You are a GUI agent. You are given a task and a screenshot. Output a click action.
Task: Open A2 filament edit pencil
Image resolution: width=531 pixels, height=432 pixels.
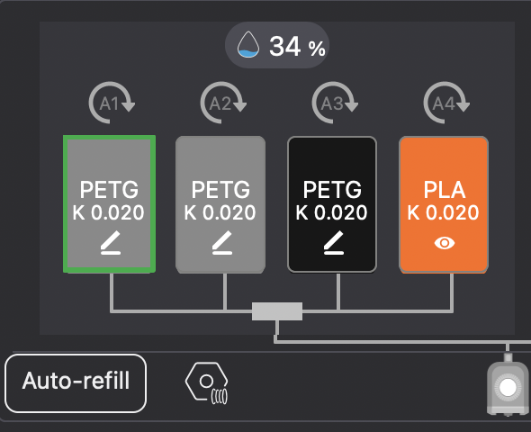[x=222, y=242]
